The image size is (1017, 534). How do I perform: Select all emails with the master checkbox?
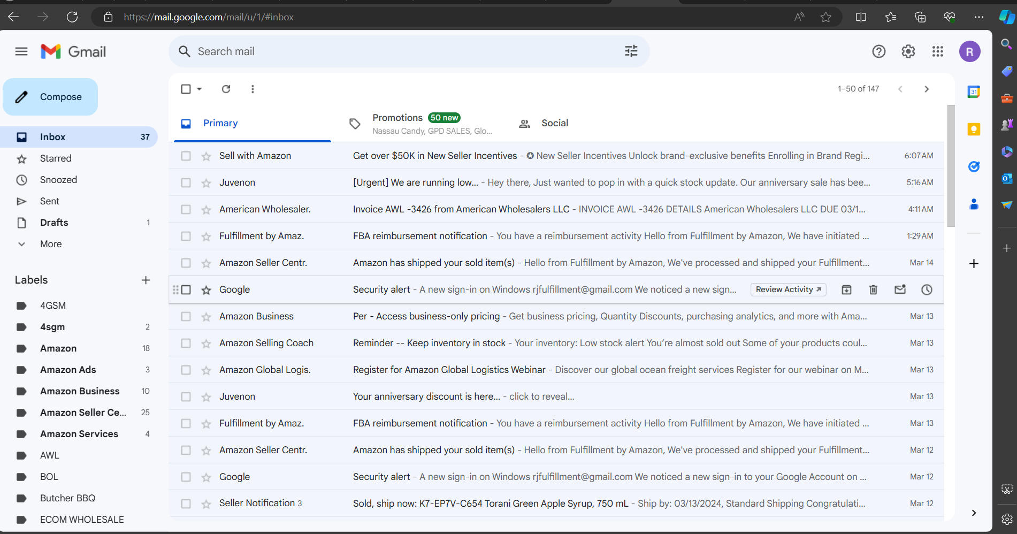(x=186, y=89)
